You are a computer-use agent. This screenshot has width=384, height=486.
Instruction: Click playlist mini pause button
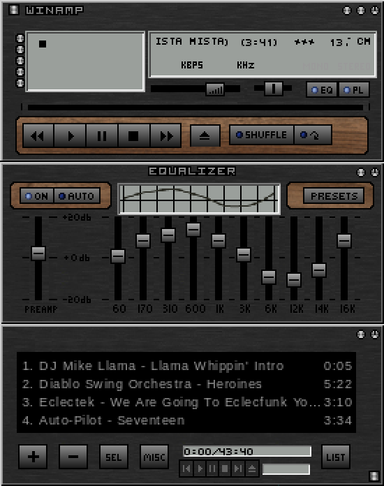point(213,469)
